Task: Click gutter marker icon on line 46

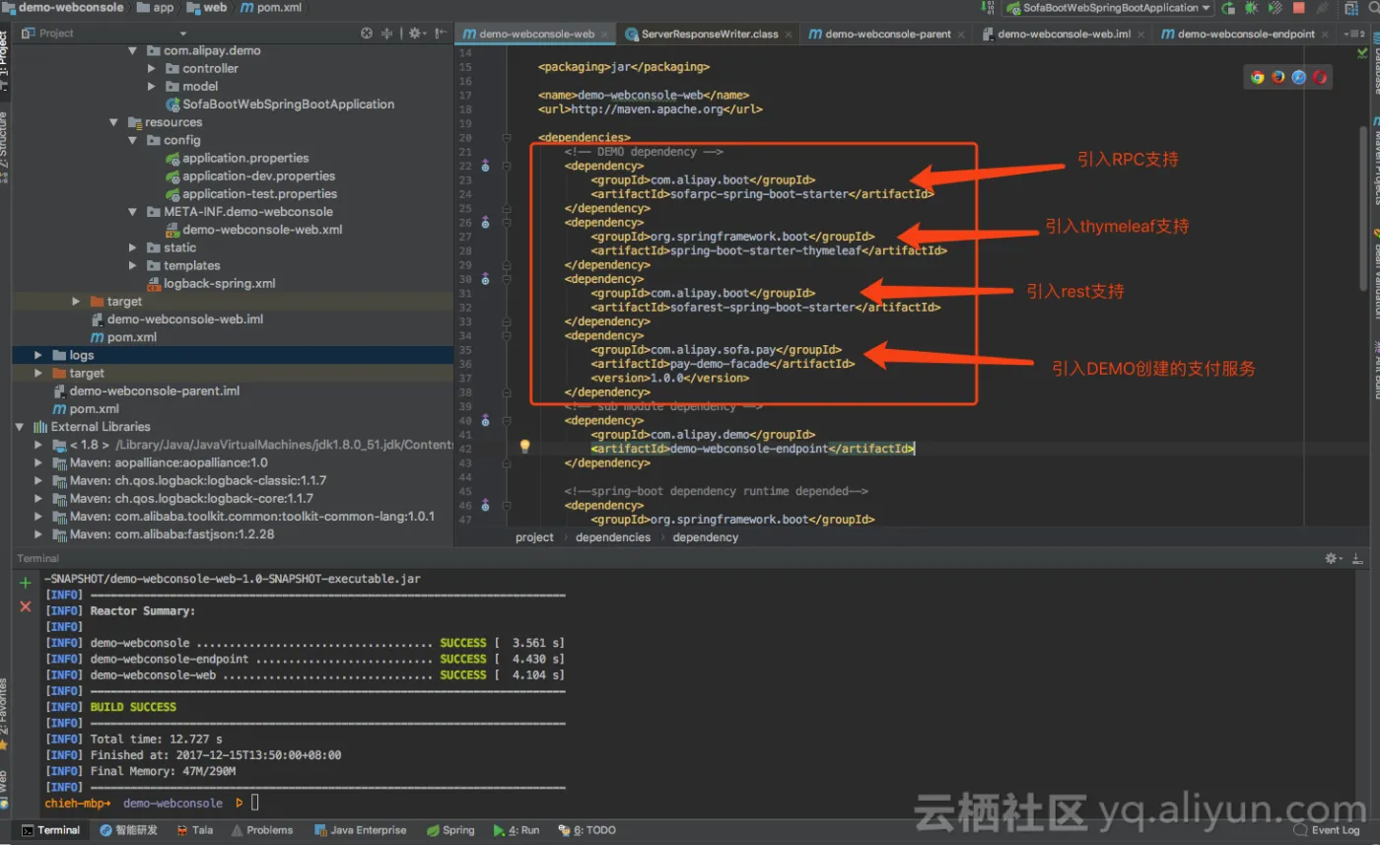Action: [x=485, y=506]
